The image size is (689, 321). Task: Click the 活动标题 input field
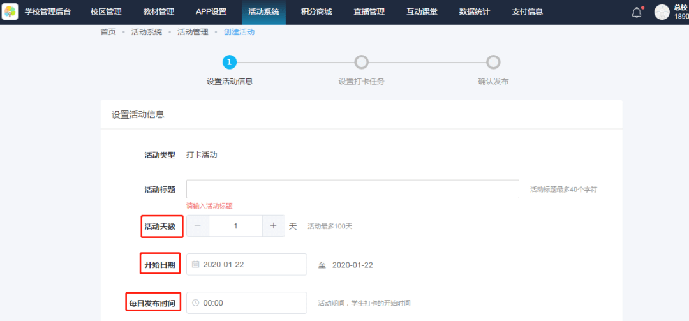pyautogui.click(x=353, y=189)
